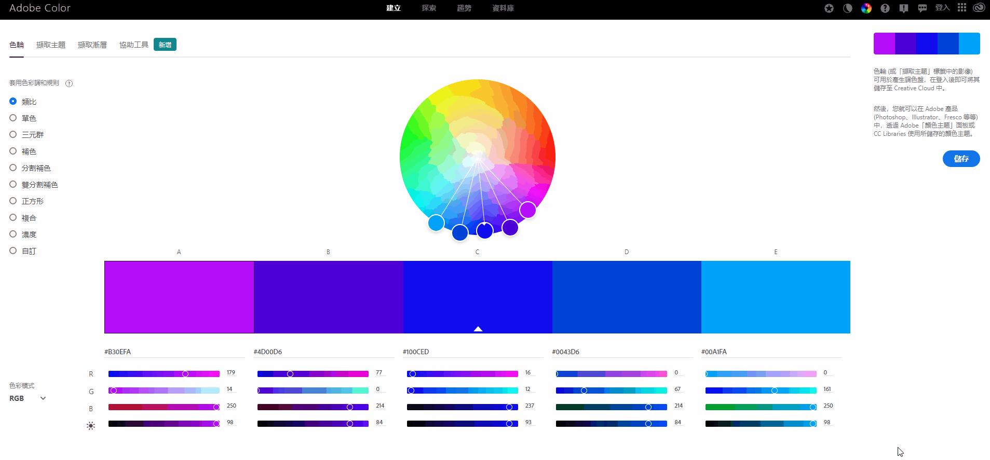
Task: Click the 登入 sign-in link
Action: [x=942, y=8]
